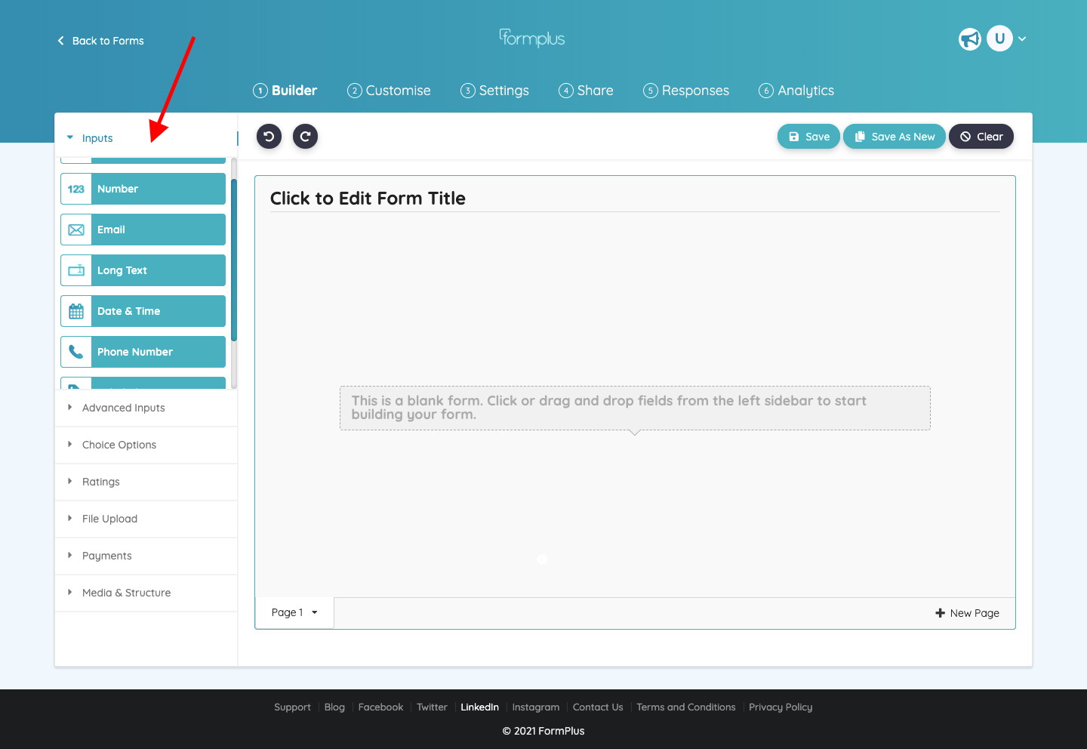Open the Share step
The width and height of the screenshot is (1087, 749).
tap(586, 91)
